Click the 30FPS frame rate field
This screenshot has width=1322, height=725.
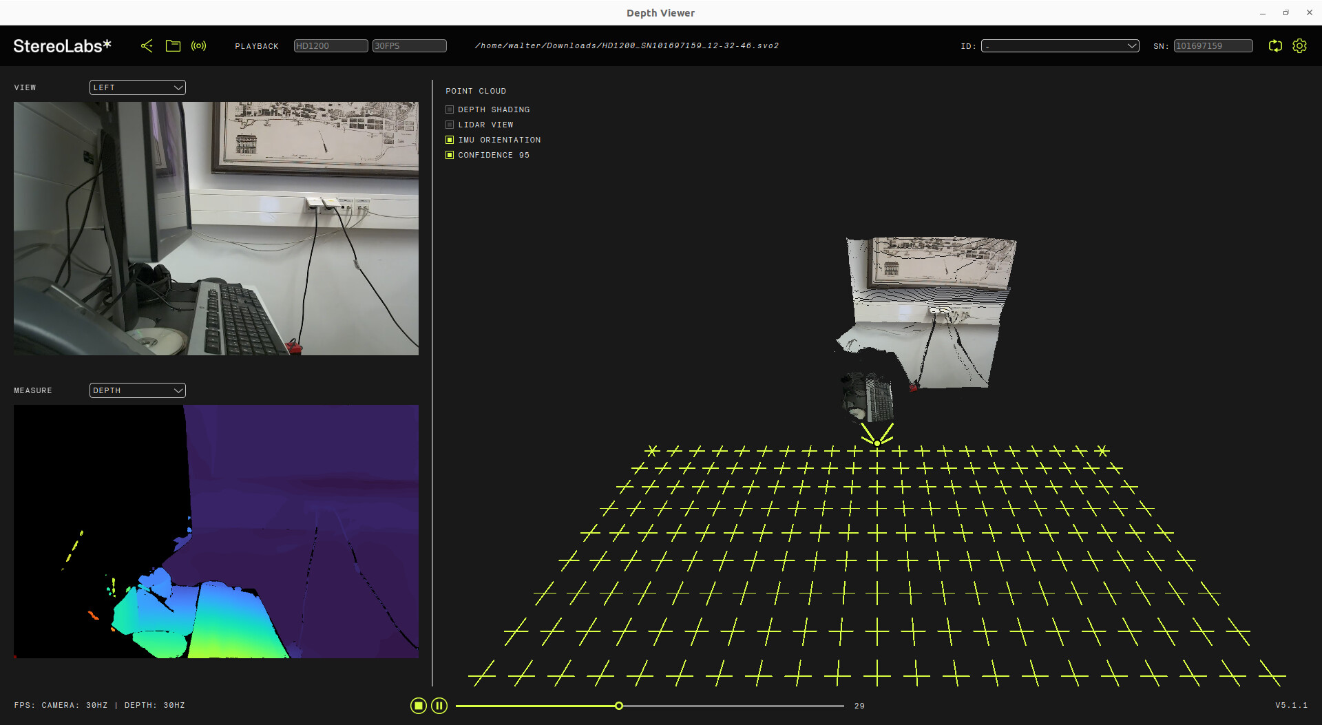(x=409, y=46)
